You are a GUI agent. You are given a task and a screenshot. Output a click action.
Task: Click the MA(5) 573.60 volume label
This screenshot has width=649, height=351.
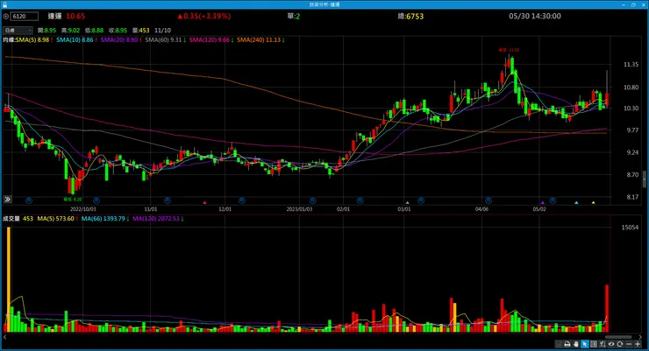pos(58,219)
